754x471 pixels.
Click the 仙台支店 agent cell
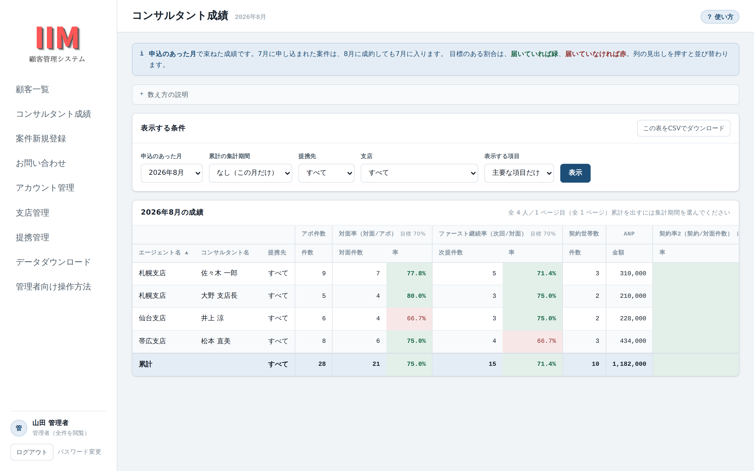tap(152, 318)
